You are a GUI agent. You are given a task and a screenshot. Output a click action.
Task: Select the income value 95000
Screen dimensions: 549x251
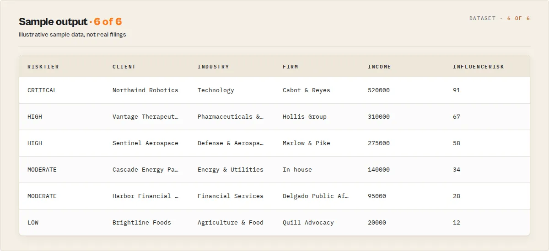[377, 196]
